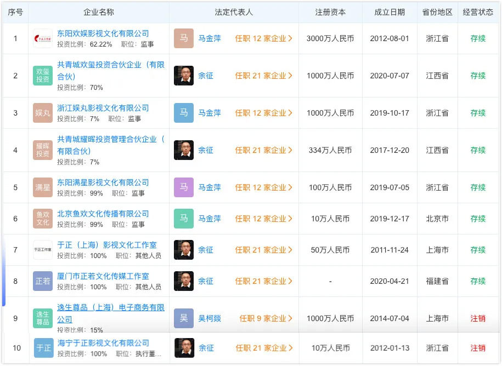Click the green 欢玺投资 logo badge
502x366 pixels.
tap(43, 76)
